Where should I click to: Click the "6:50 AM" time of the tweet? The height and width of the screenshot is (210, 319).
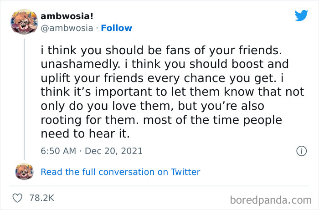[x=57, y=151]
